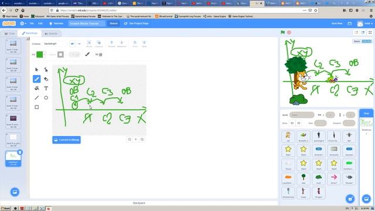
Task: Zoom out the paint canvas
Action: (129, 139)
